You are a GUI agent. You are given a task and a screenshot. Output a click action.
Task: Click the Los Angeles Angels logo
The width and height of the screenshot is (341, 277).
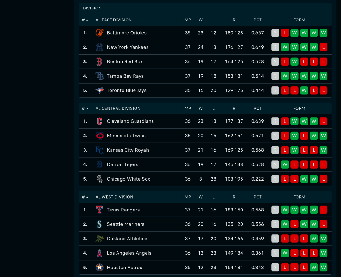(99, 253)
